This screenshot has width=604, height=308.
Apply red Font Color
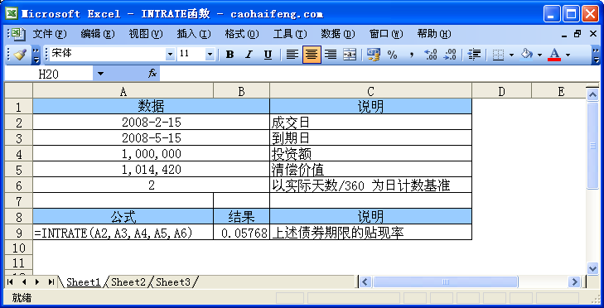[x=554, y=55]
